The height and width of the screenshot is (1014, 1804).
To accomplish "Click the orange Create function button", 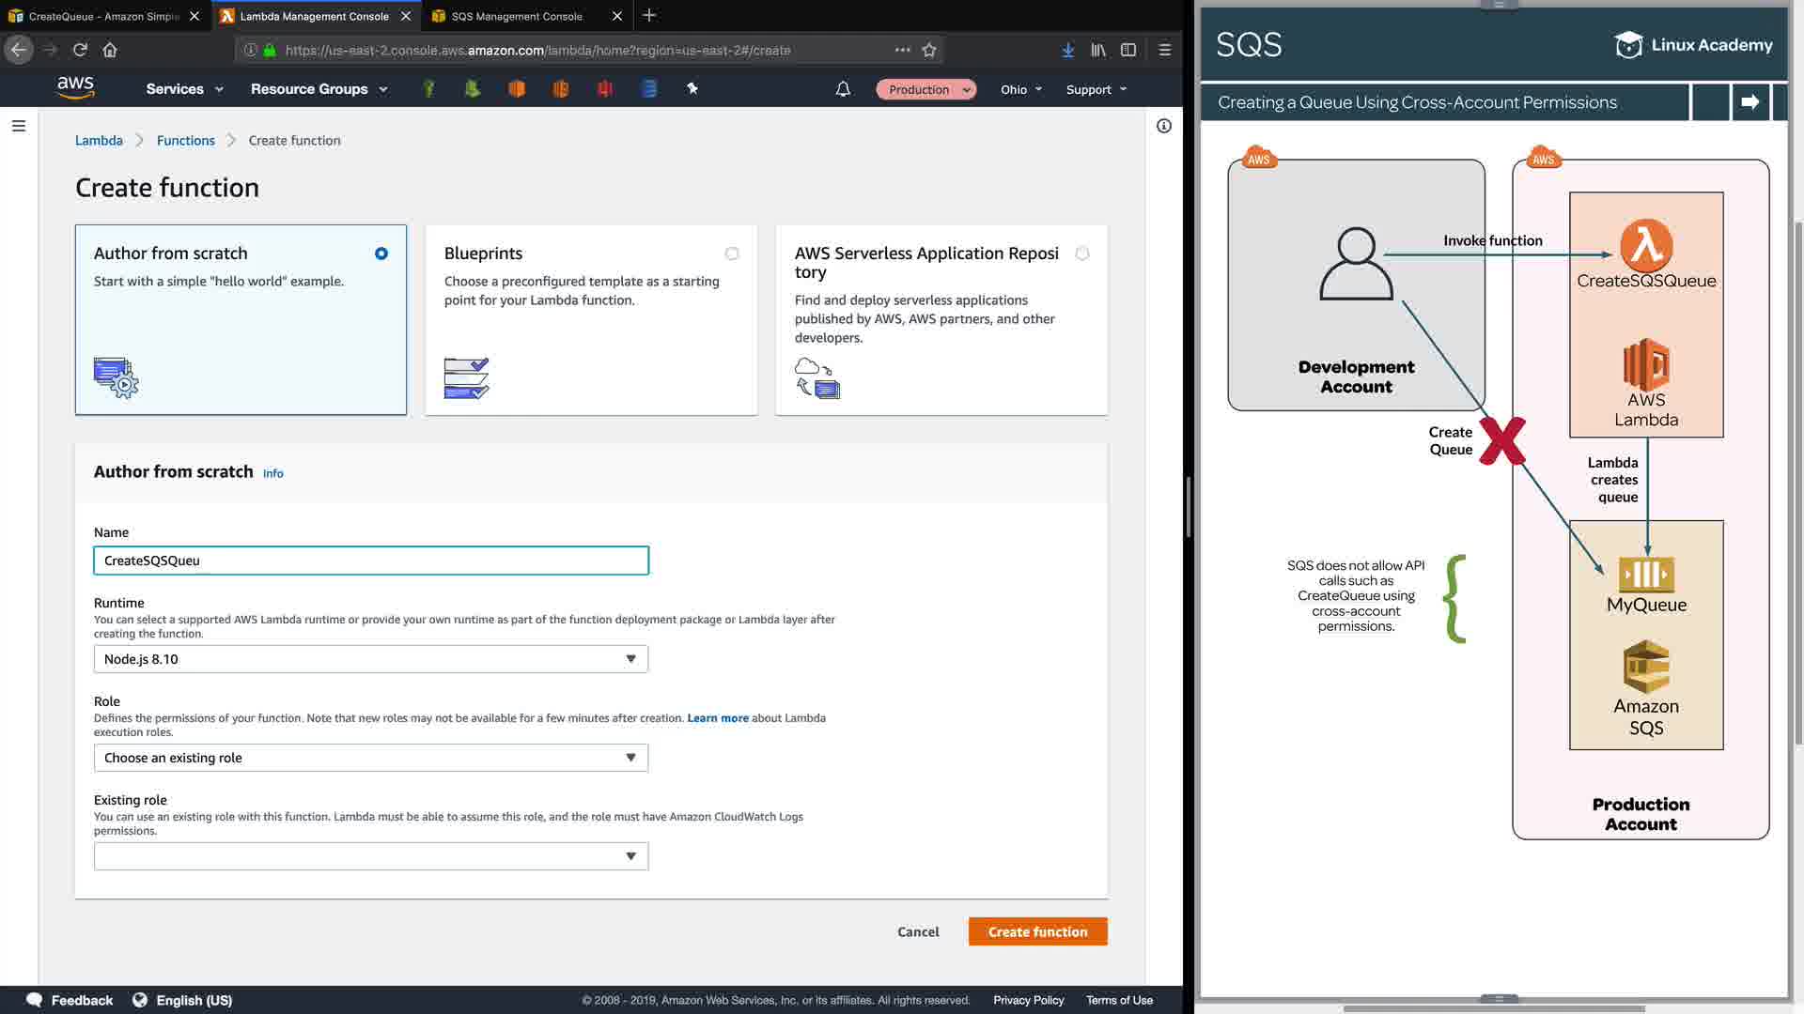I will click(1037, 931).
